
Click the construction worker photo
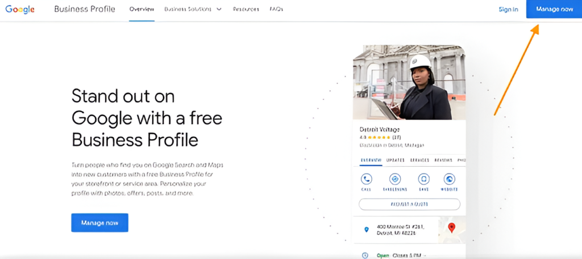click(x=409, y=82)
